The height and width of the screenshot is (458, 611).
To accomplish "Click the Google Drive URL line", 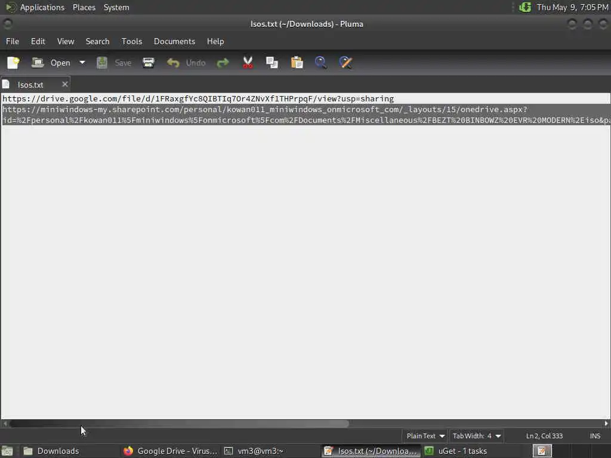I will pyautogui.click(x=198, y=99).
